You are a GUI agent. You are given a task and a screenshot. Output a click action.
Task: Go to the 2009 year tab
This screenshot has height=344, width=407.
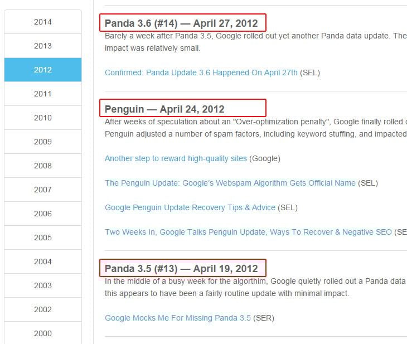tap(43, 142)
